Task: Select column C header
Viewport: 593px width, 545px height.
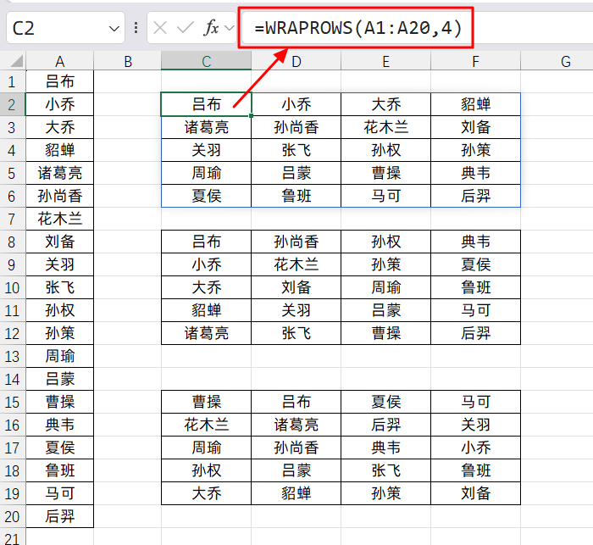Action: (206, 61)
